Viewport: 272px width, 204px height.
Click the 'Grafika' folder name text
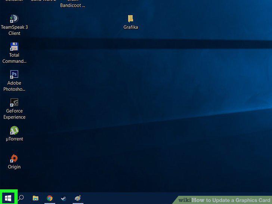tap(131, 27)
